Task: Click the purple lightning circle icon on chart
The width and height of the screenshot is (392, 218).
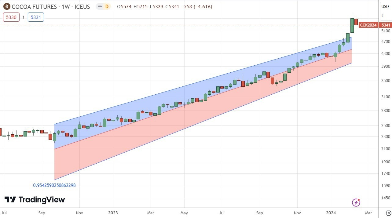Action: click(356, 202)
